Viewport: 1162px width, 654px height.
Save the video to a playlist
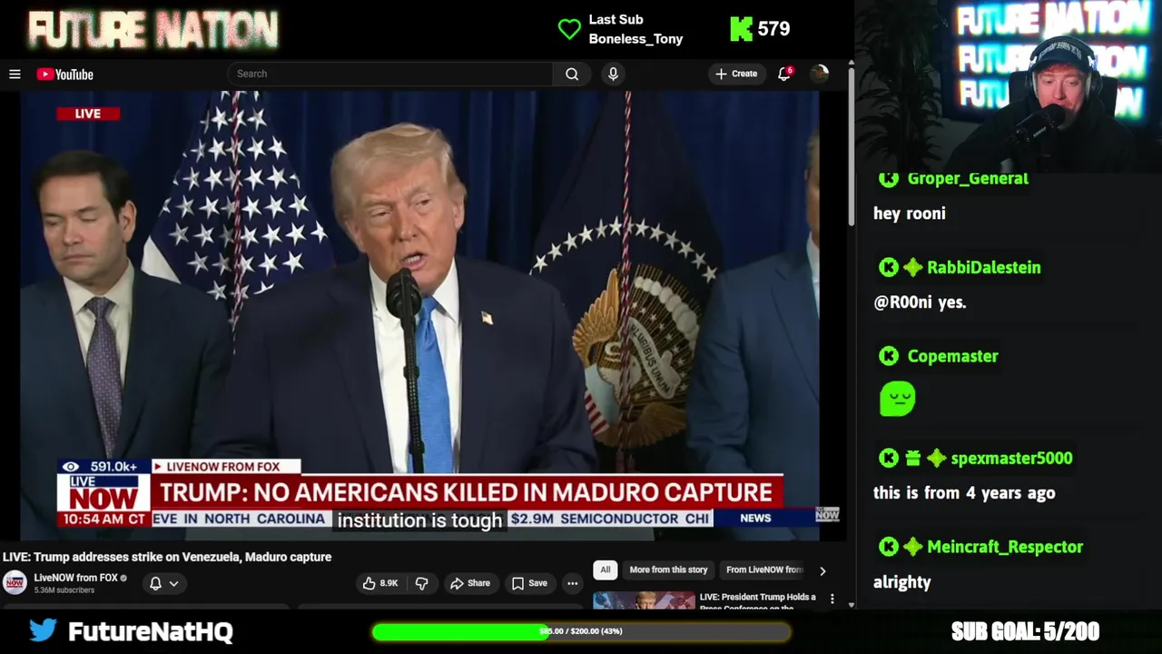pyautogui.click(x=529, y=583)
